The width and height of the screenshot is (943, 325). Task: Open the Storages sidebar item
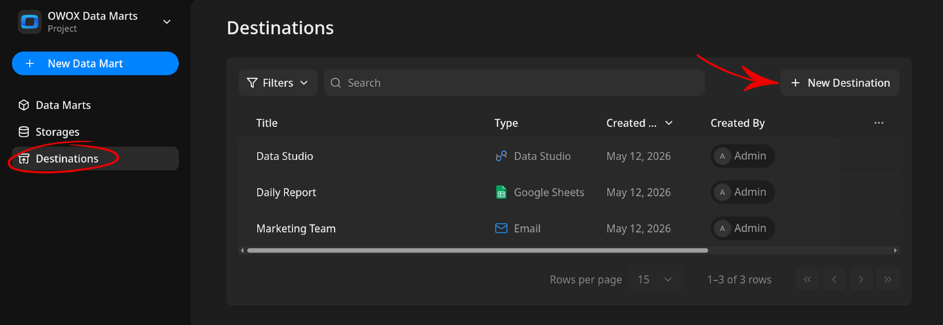click(95, 132)
